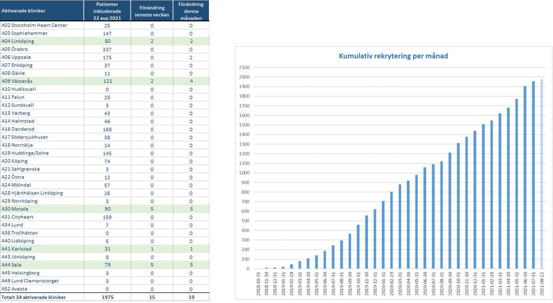Select patient count 159 for Cityheart

click(x=107, y=217)
